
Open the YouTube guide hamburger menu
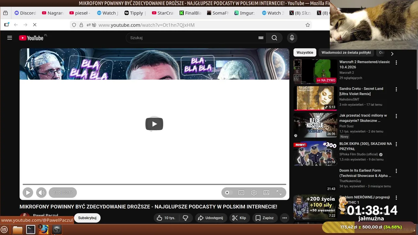pyautogui.click(x=9, y=38)
